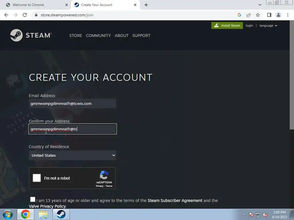Click the login link
The height and width of the screenshot is (220, 294).
coord(249,25)
